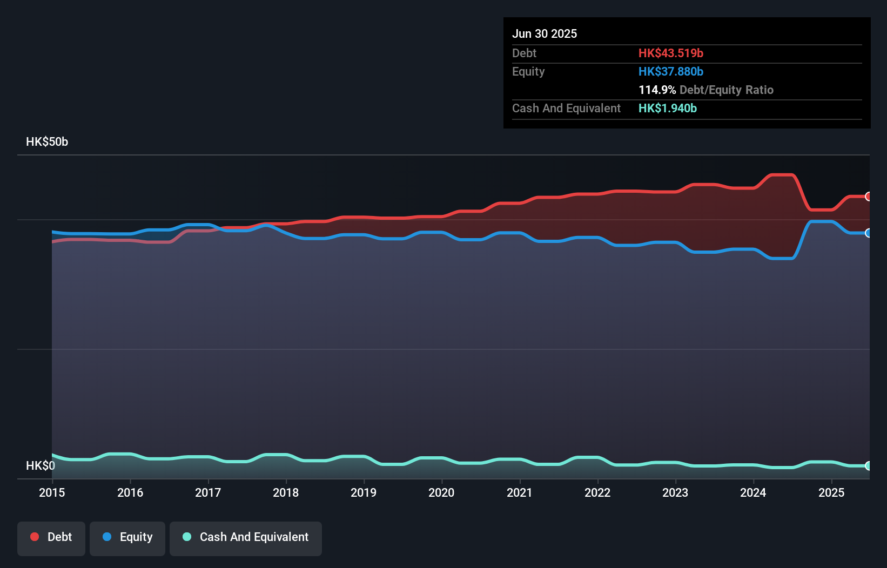Click the 2023 x-axis label
Viewport: 887px width, 568px height.
pos(675,493)
